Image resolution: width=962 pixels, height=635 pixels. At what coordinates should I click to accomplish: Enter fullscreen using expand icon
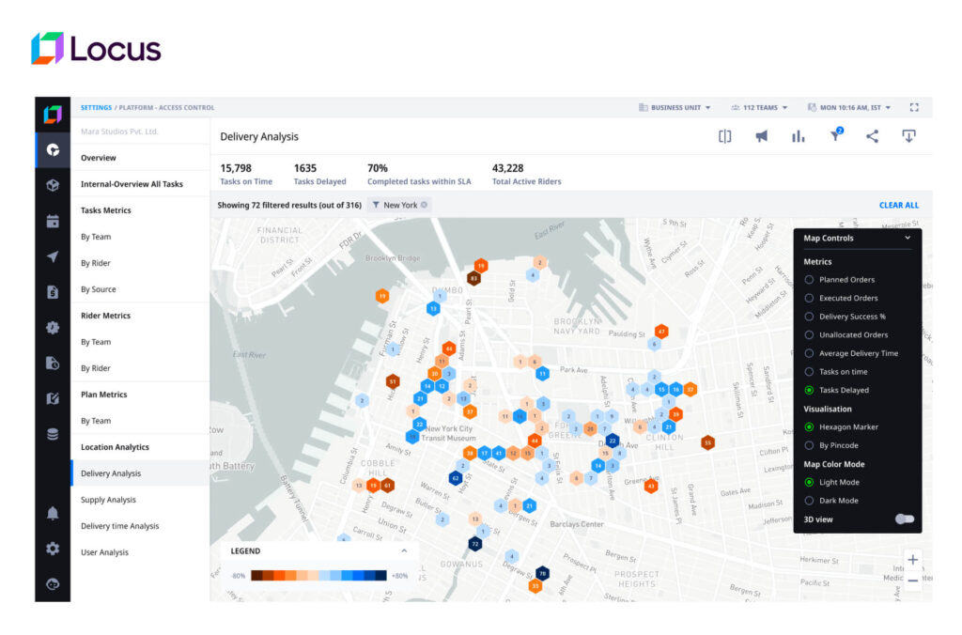coord(914,108)
